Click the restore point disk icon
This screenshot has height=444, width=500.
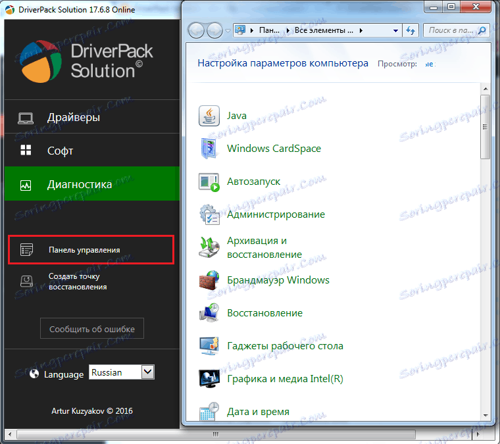(26, 282)
